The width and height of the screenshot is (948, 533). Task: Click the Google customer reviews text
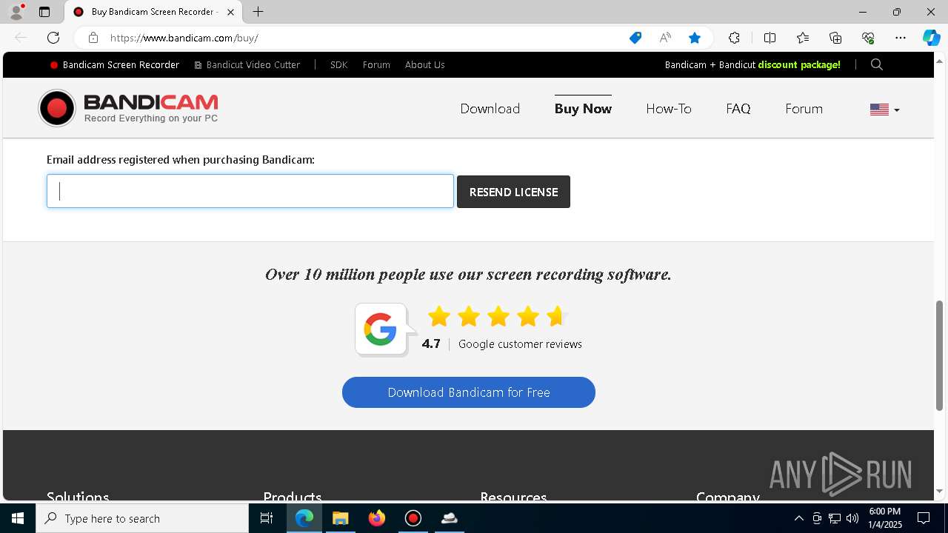pyautogui.click(x=520, y=344)
